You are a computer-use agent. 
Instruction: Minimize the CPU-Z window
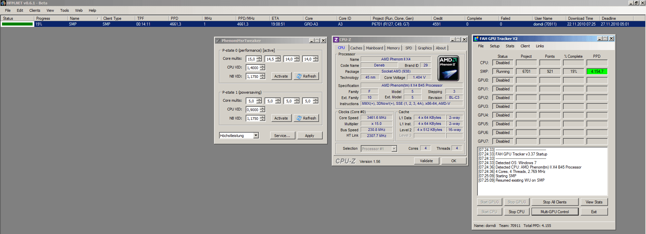point(452,40)
